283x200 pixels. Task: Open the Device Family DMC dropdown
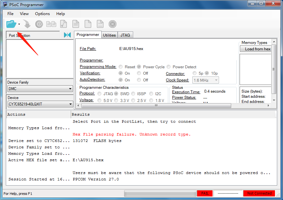(x=40, y=89)
